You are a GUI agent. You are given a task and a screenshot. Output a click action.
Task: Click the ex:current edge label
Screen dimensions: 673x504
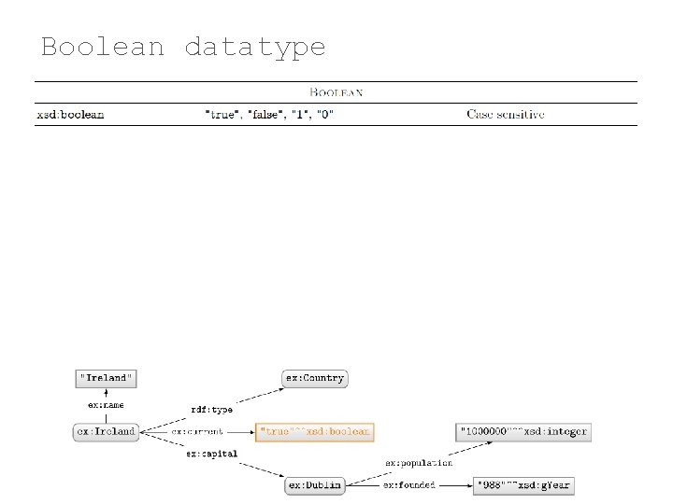tap(197, 431)
